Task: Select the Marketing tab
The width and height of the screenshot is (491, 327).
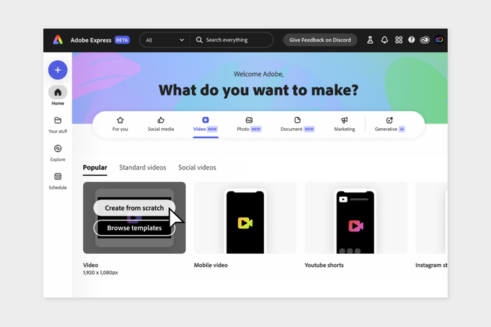Action: click(344, 124)
